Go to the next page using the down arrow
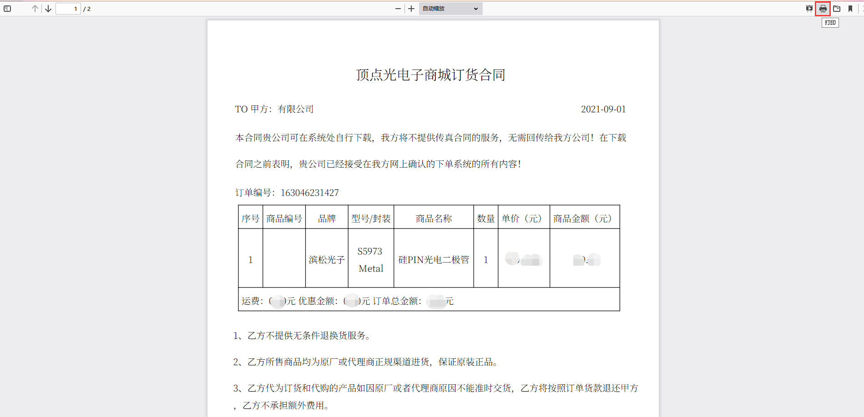The height and width of the screenshot is (417, 864). pos(48,9)
